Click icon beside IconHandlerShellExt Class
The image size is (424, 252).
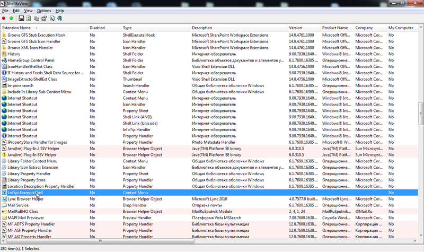(x=4, y=66)
